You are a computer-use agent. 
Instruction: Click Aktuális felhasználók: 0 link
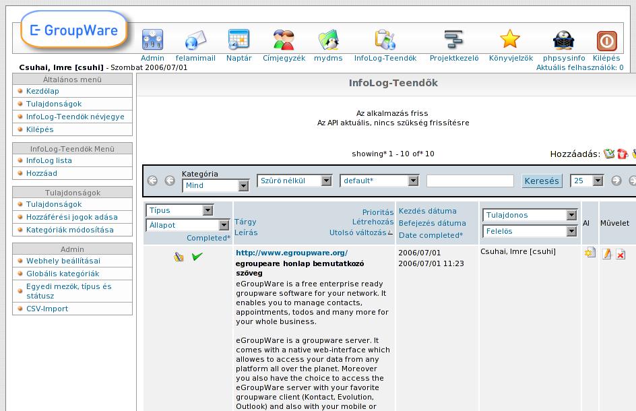coord(579,67)
